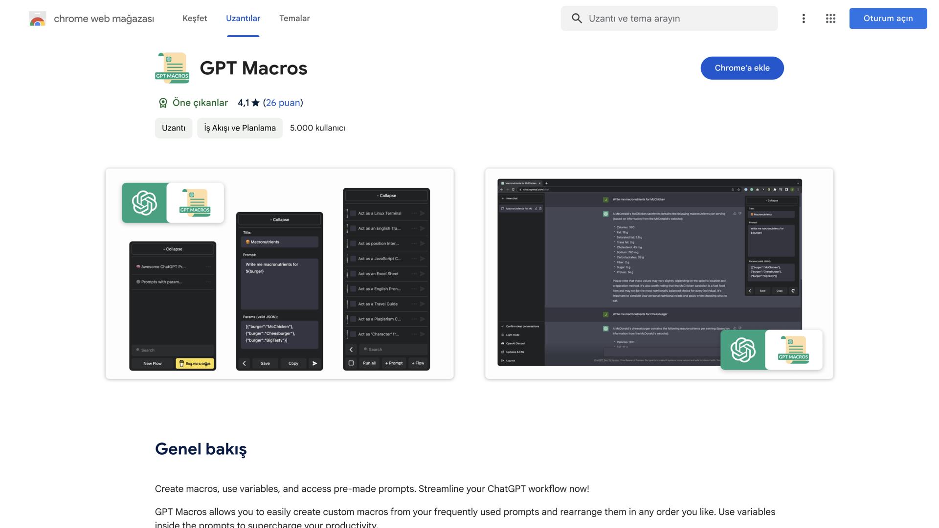The height and width of the screenshot is (528, 939).
Task: Click the Öne çıkanlar featured label
Action: click(200, 103)
